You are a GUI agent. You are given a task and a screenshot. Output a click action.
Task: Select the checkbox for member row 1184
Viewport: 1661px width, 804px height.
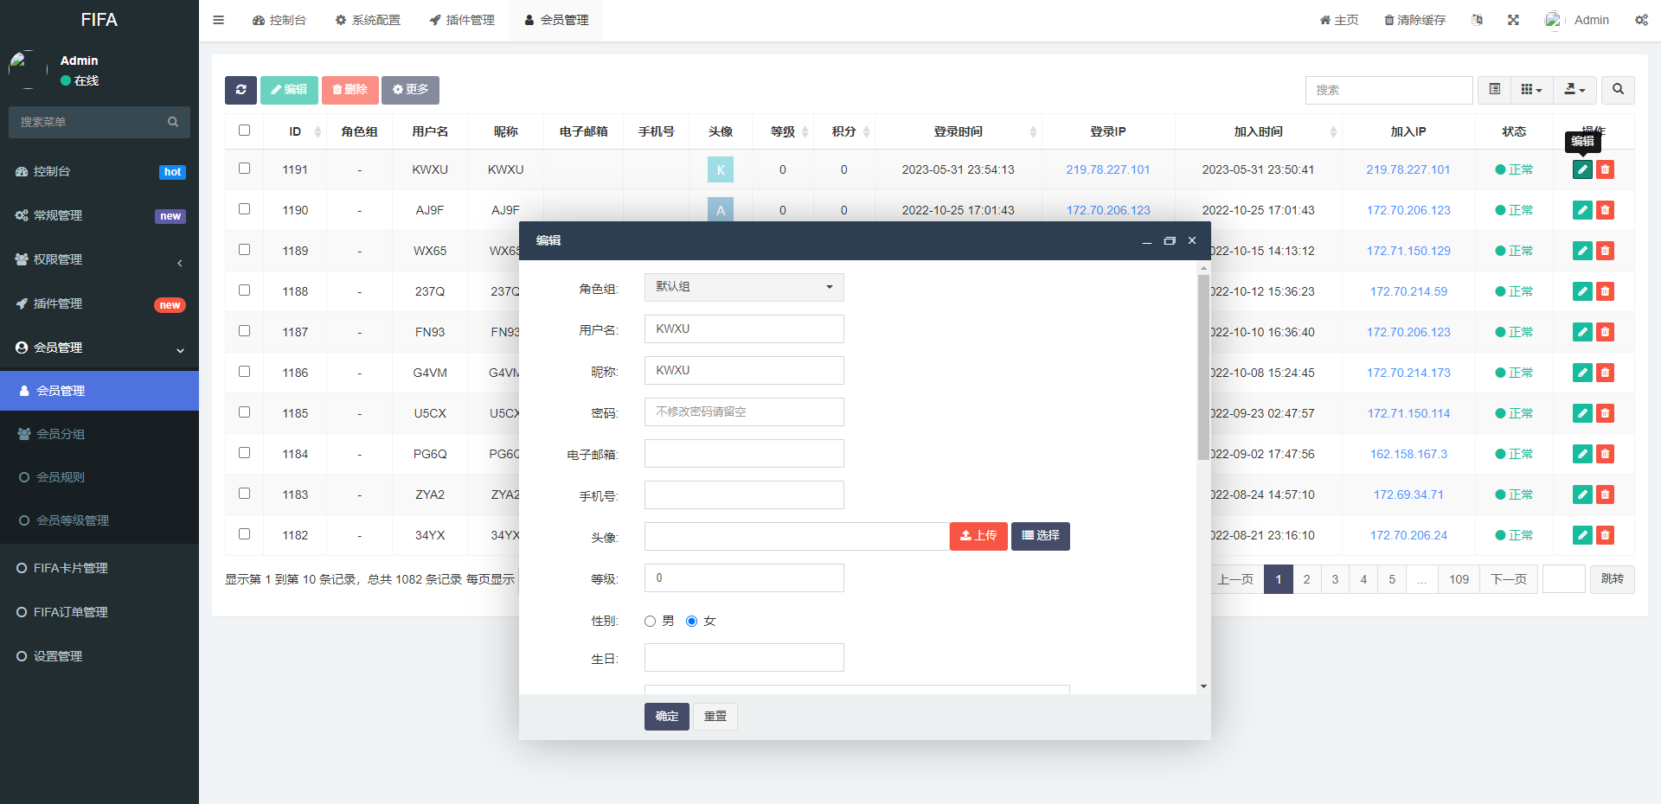(x=244, y=453)
